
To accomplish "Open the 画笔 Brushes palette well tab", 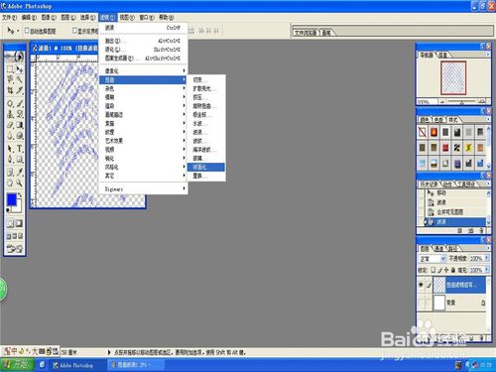I will click(x=326, y=33).
